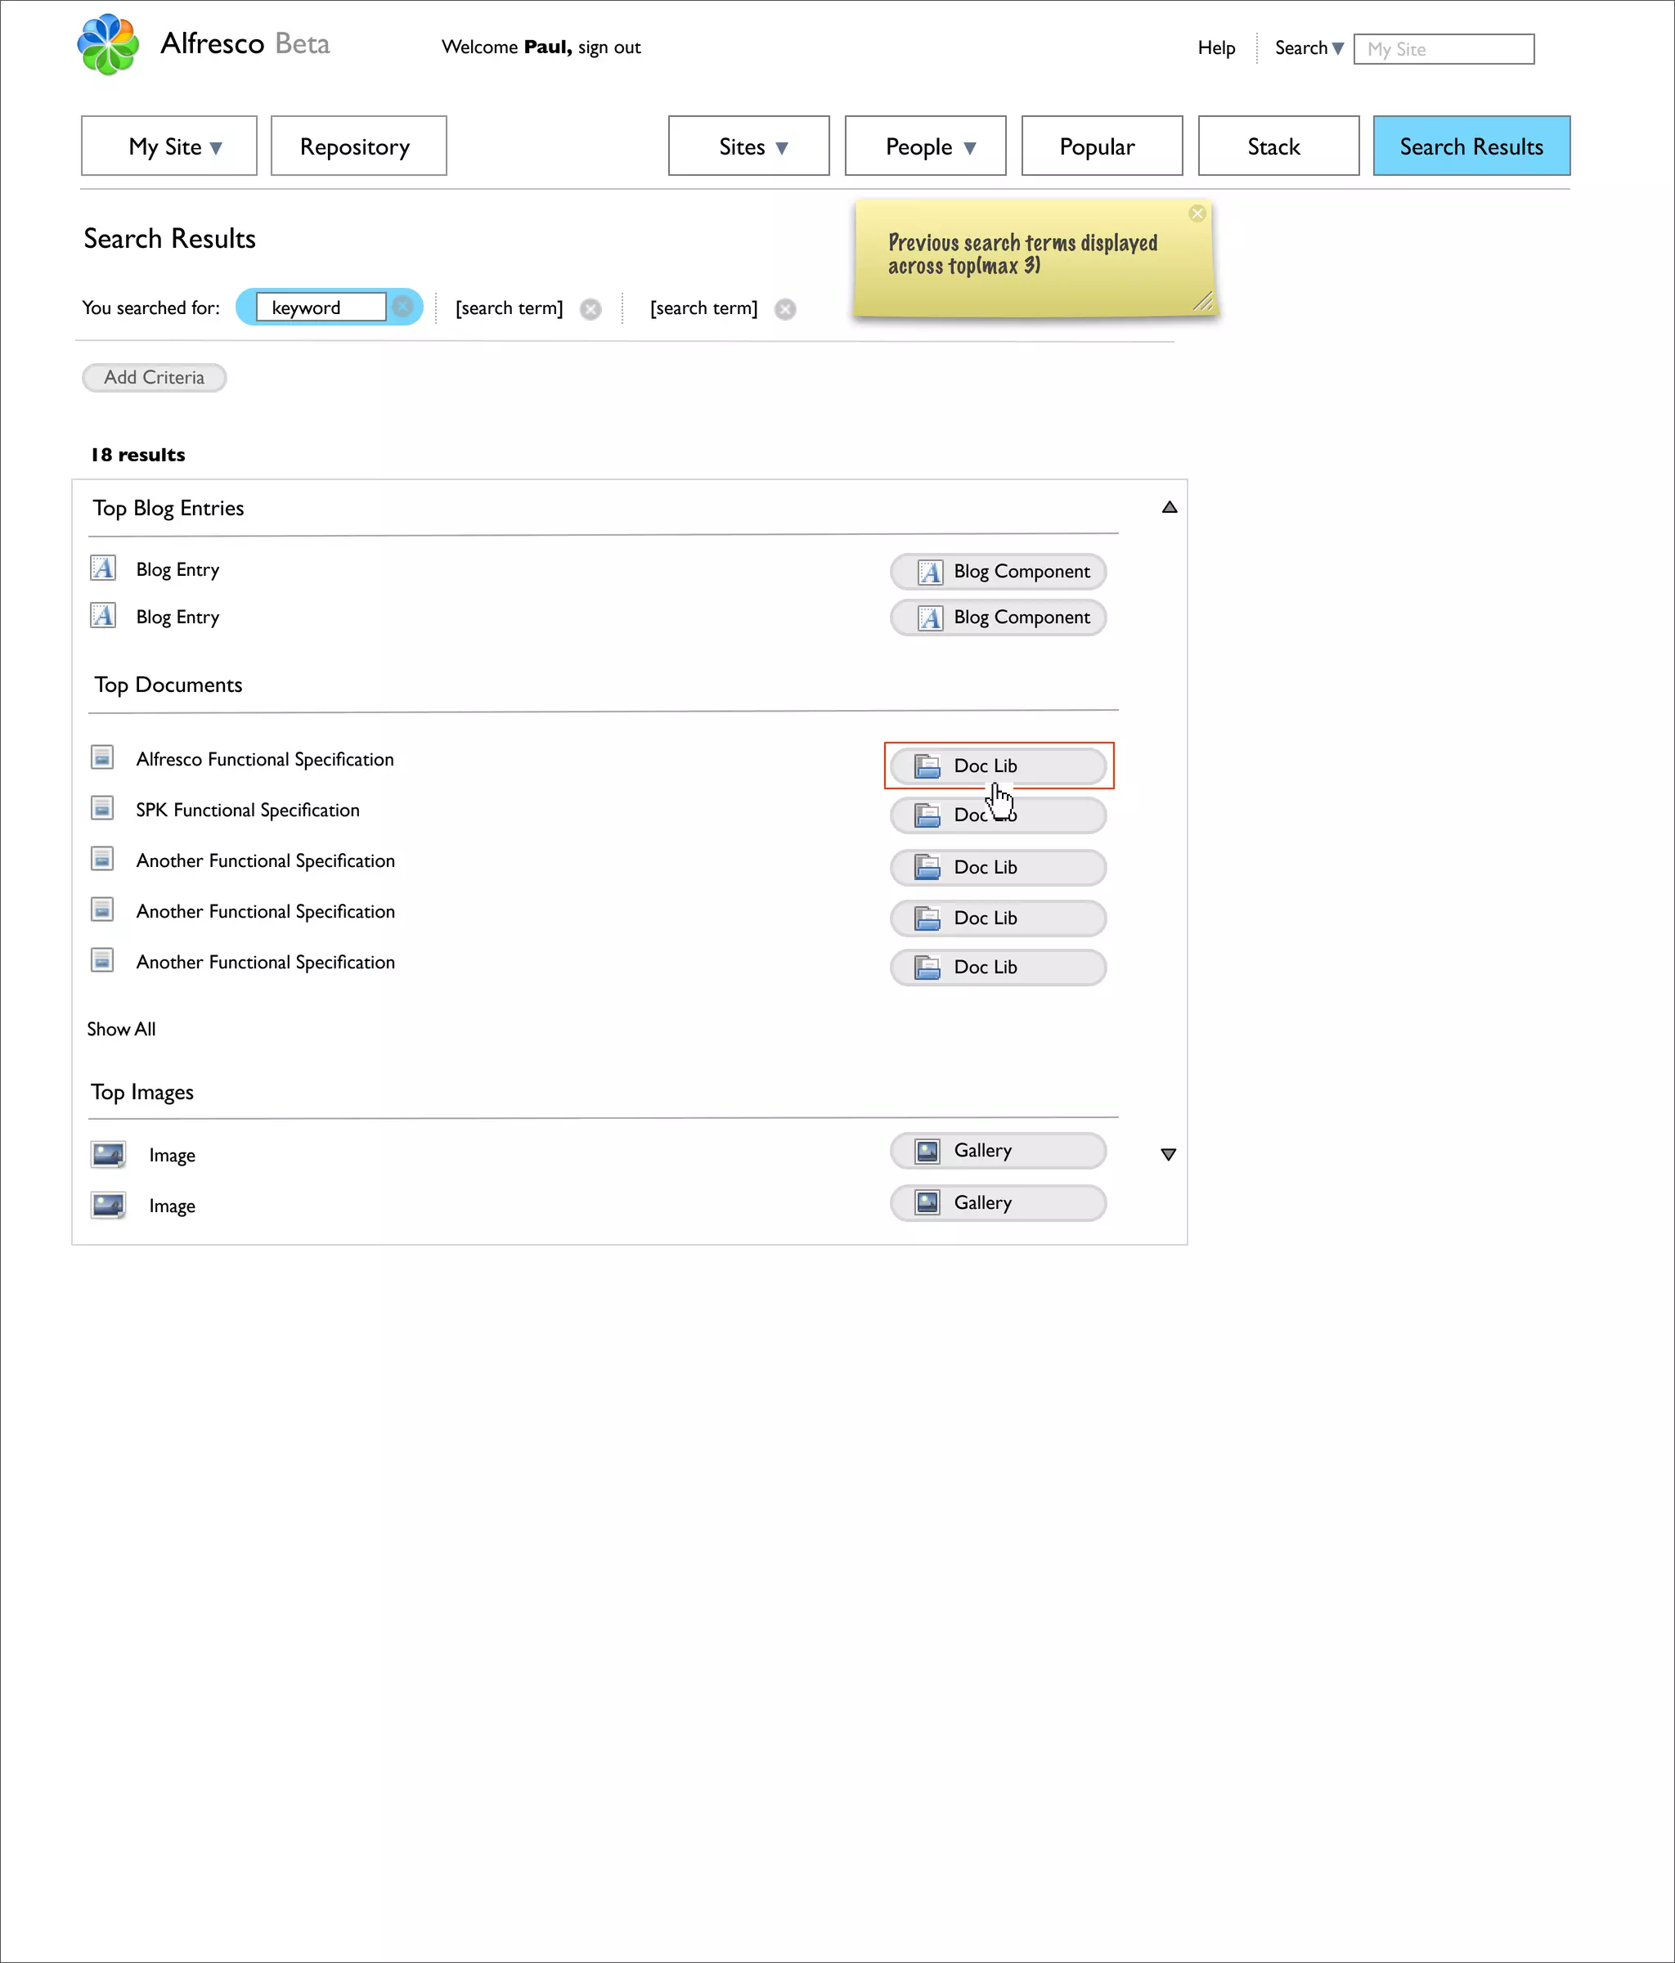Click the first [search term] text

tap(510, 308)
